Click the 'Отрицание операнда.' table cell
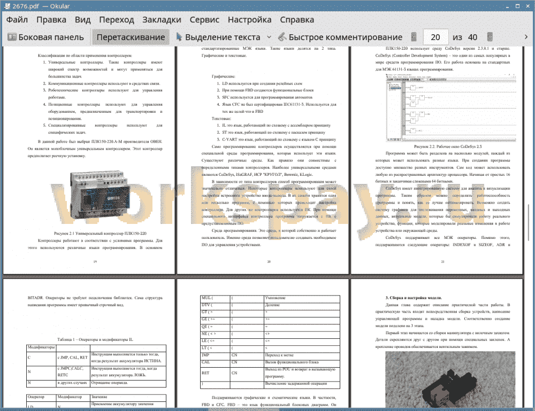Screen dimensions: 535x411 (128, 383)
